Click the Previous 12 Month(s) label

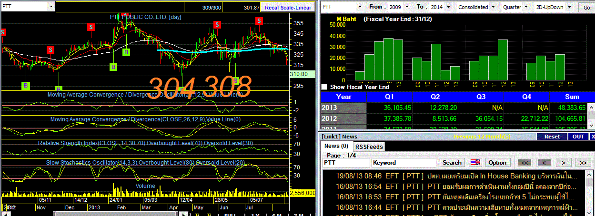pyautogui.click(x=482, y=137)
